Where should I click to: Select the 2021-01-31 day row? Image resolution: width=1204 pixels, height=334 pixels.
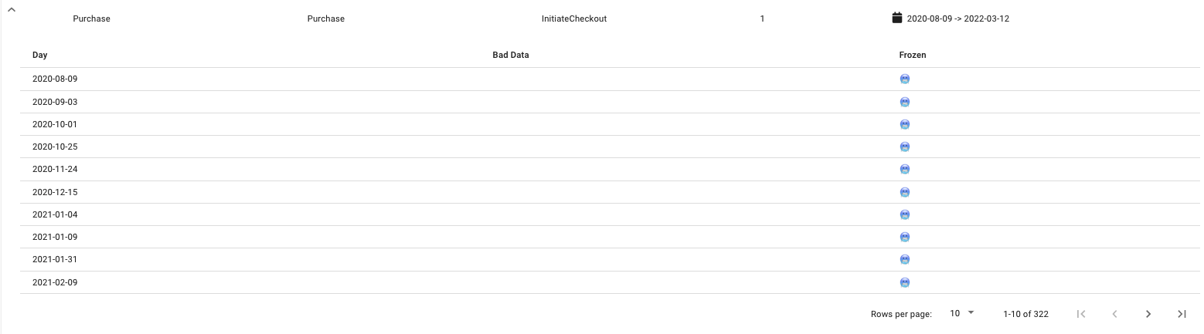55,260
